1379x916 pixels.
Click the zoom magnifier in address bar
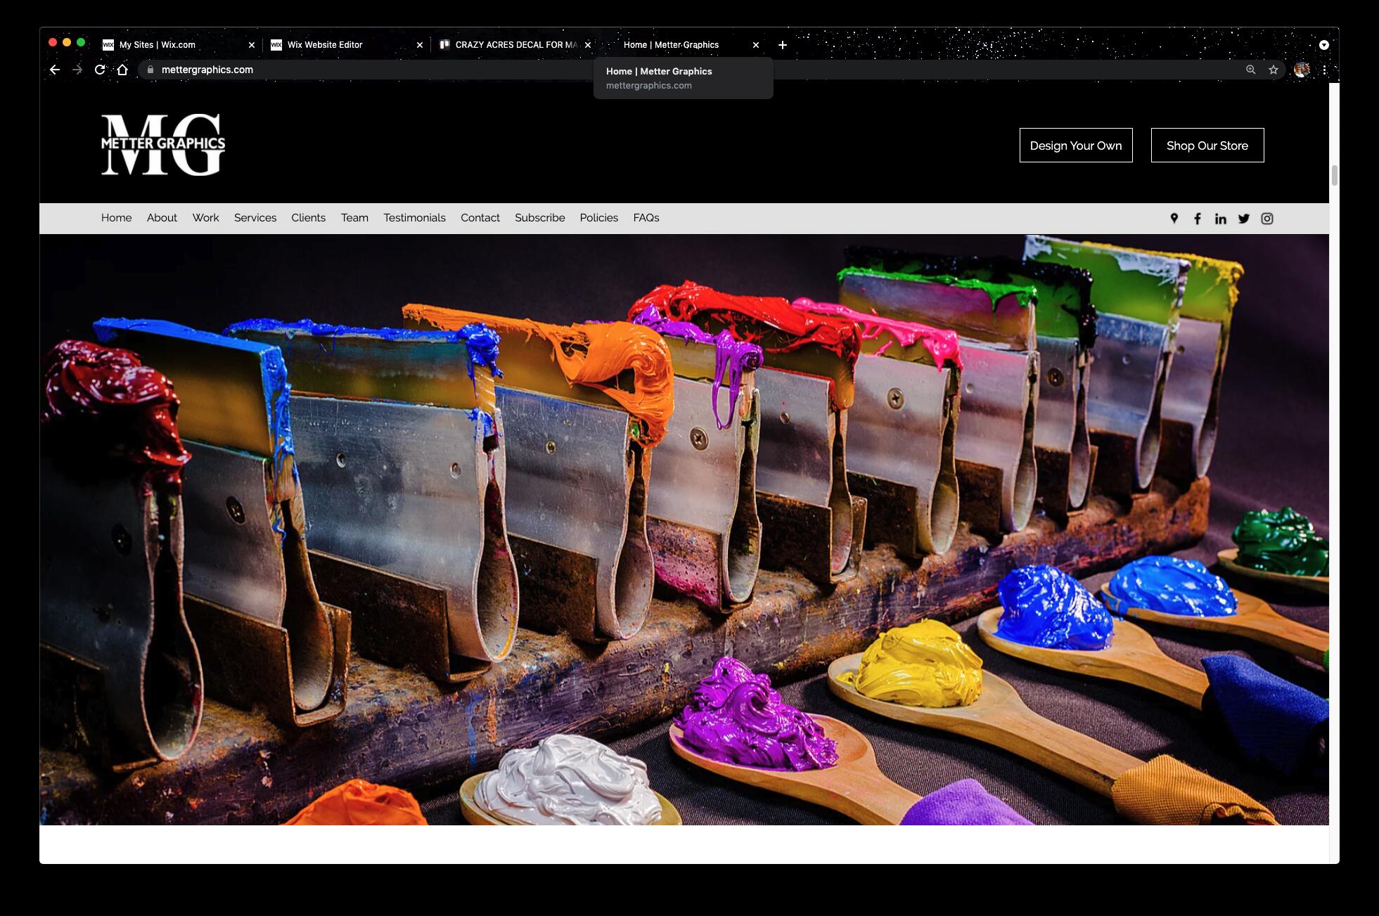tap(1250, 70)
